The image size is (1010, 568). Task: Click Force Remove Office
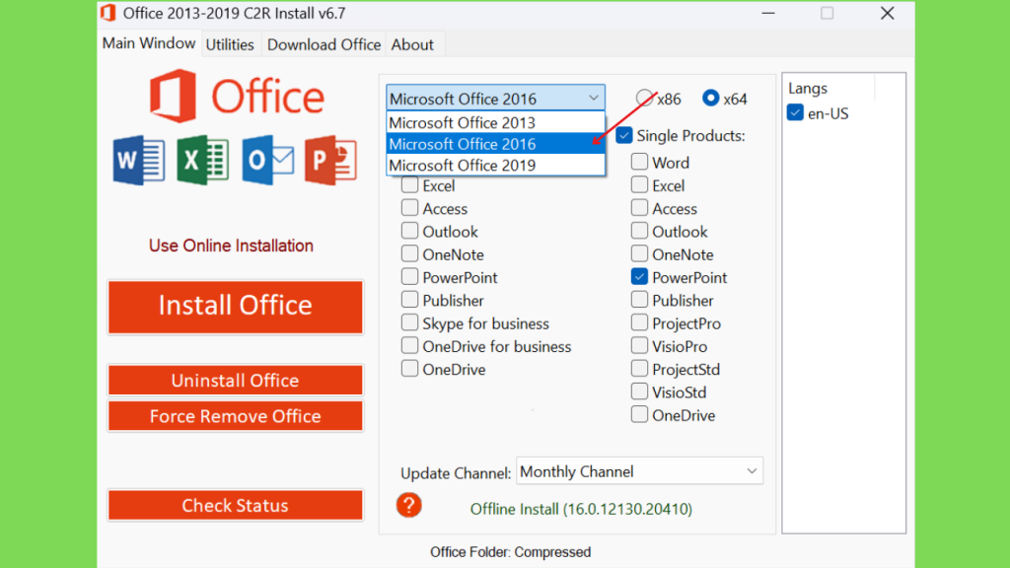point(235,416)
